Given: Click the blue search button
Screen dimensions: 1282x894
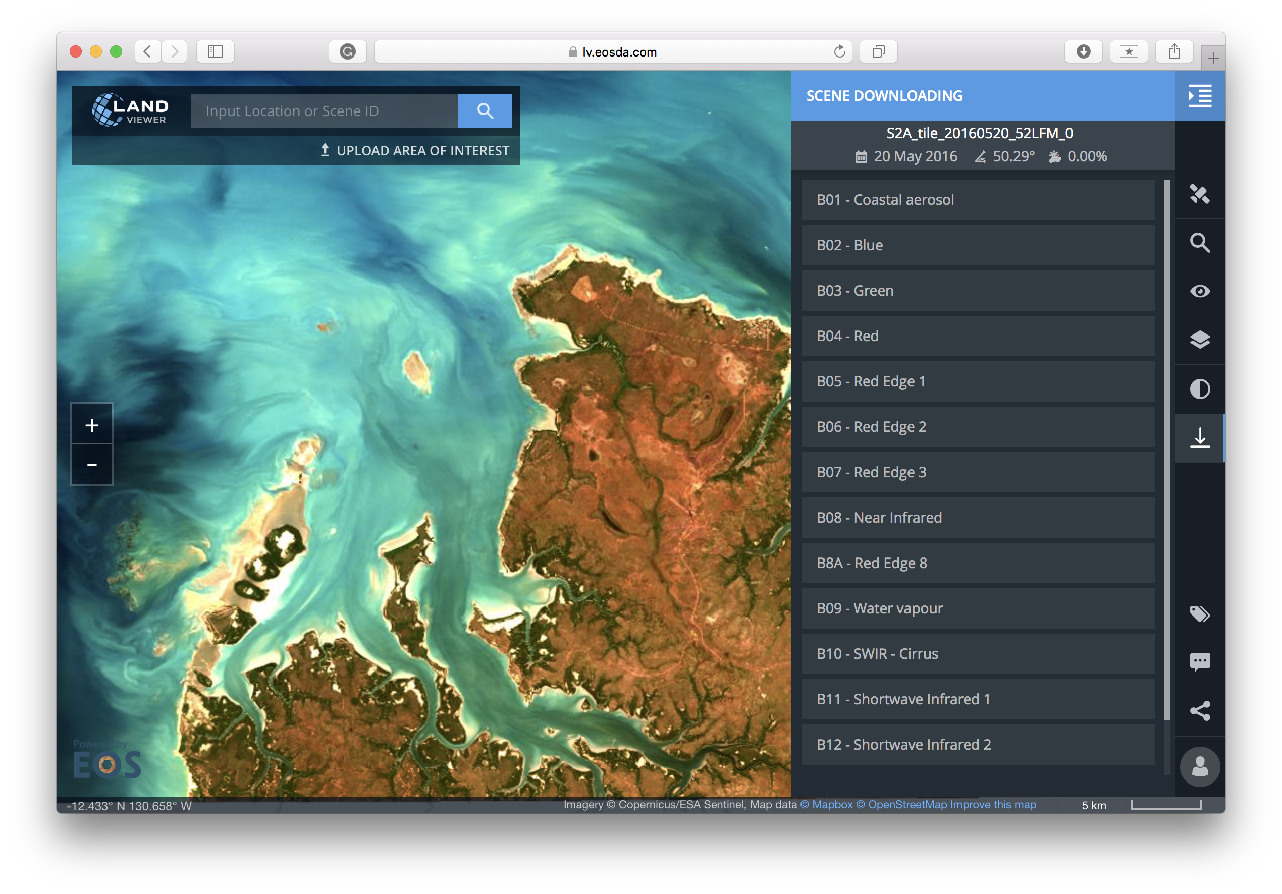Looking at the screenshot, I should (x=485, y=111).
